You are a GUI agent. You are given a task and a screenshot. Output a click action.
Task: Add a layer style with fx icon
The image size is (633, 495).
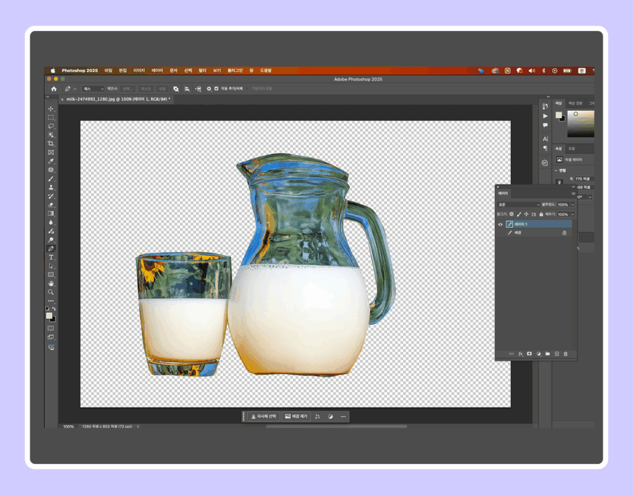coord(520,354)
